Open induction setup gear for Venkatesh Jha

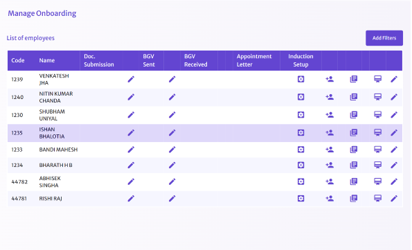(301, 79)
